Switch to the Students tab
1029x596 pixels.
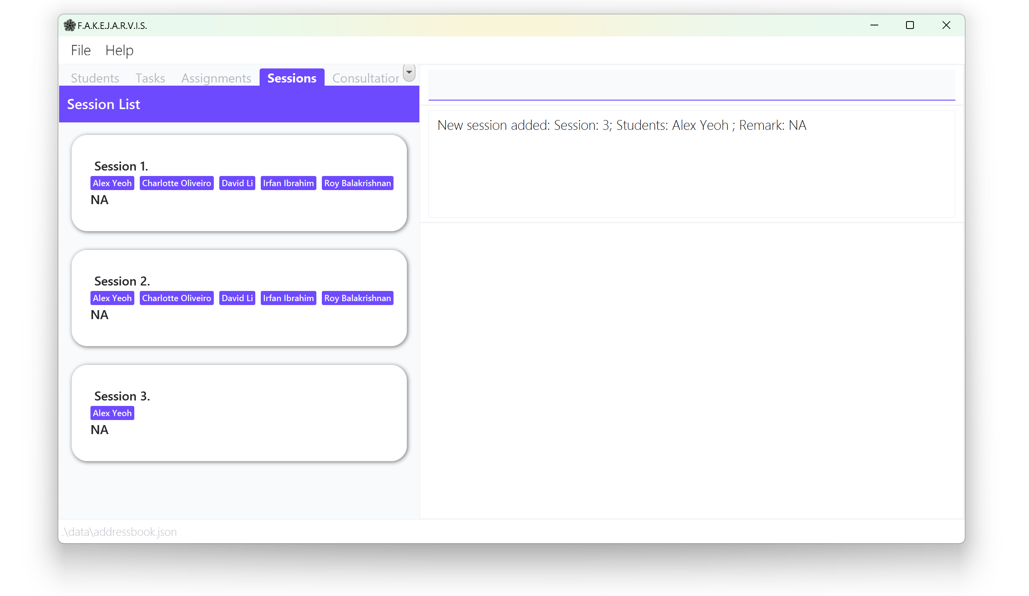click(95, 78)
